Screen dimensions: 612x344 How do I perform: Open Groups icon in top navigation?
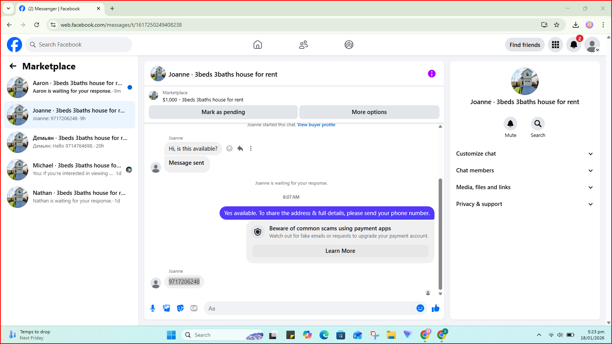click(x=349, y=45)
